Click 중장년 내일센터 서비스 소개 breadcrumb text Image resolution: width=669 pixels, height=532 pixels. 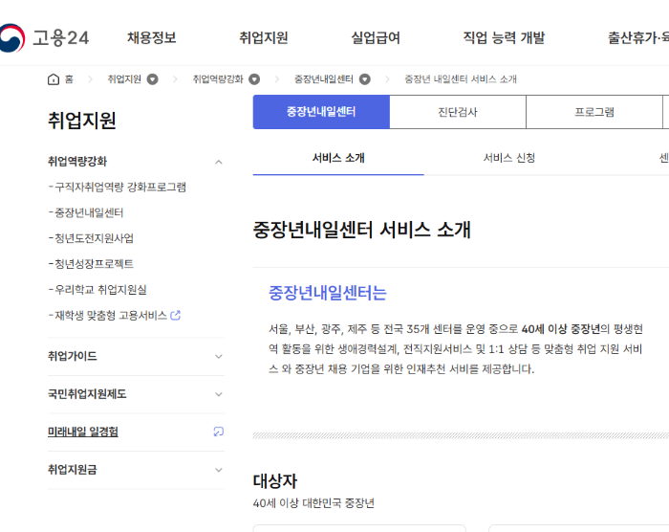461,79
